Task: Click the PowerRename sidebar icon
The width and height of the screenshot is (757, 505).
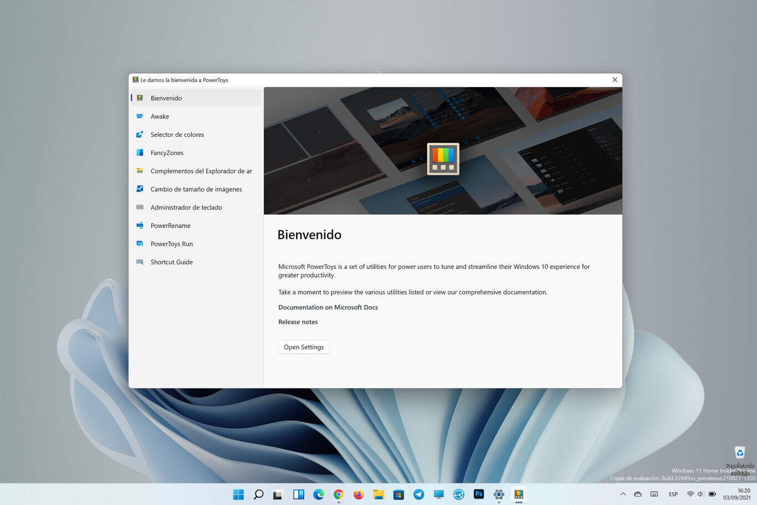Action: [140, 226]
